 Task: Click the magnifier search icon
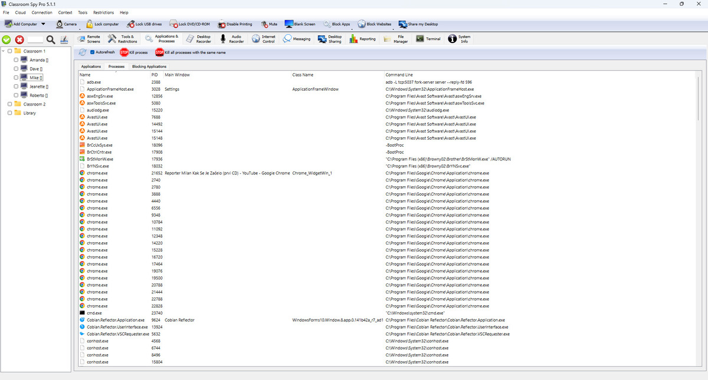coord(51,39)
